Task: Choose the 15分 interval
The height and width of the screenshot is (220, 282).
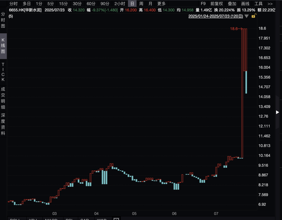Action: click(63, 4)
